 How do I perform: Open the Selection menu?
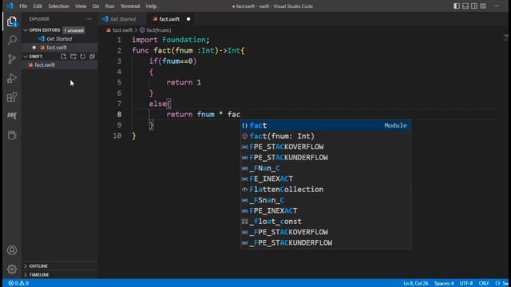pos(58,6)
